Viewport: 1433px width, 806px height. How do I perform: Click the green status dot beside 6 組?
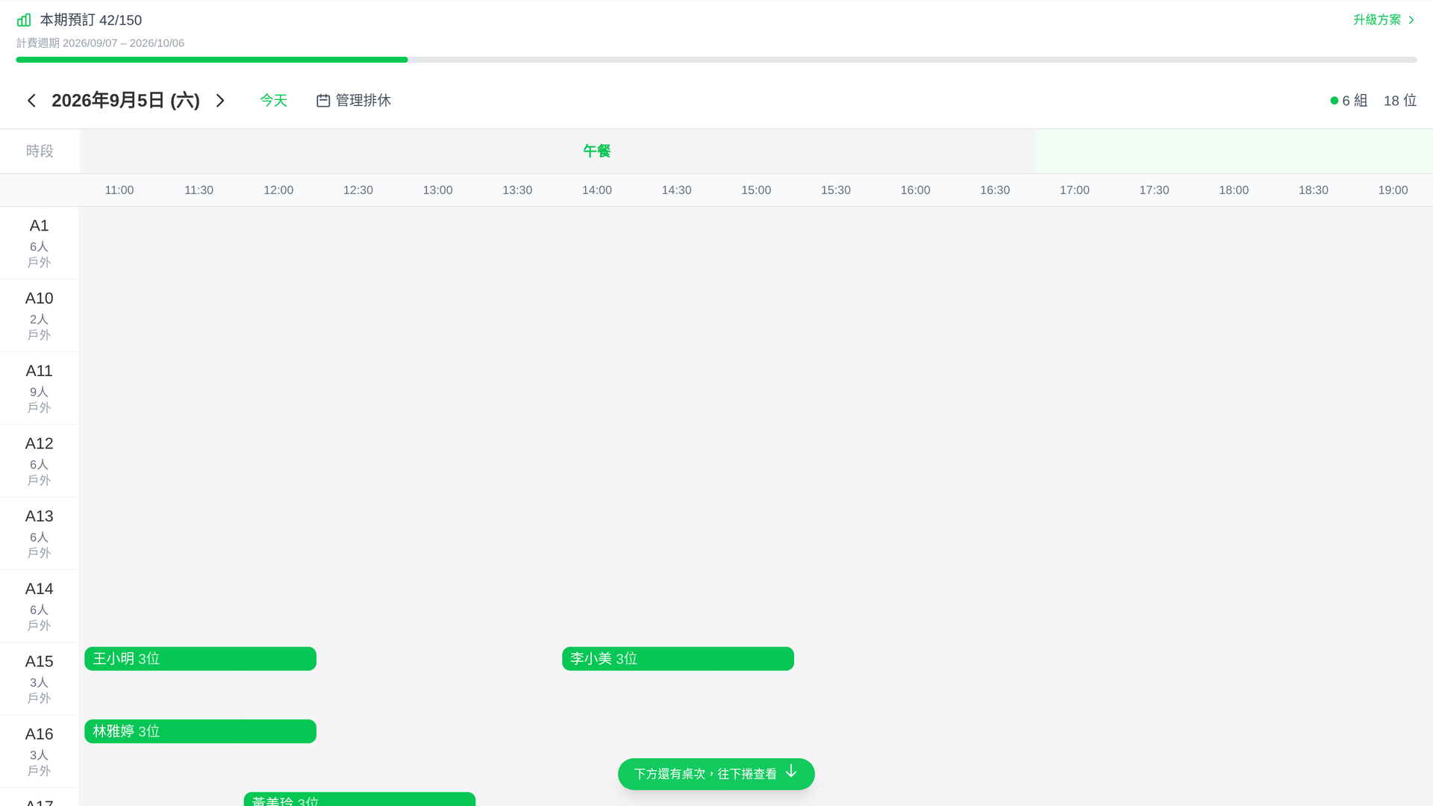[x=1334, y=100]
